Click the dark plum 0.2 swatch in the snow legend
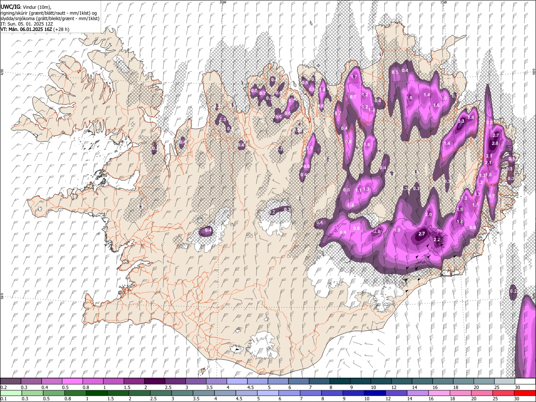Image resolution: width=536 pixels, height=402 pixels. pyautogui.click(x=10, y=381)
